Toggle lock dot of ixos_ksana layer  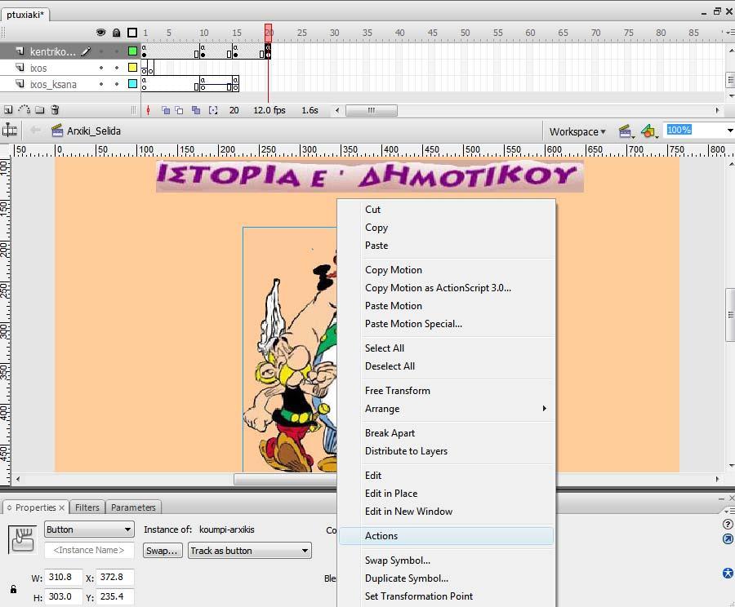117,84
